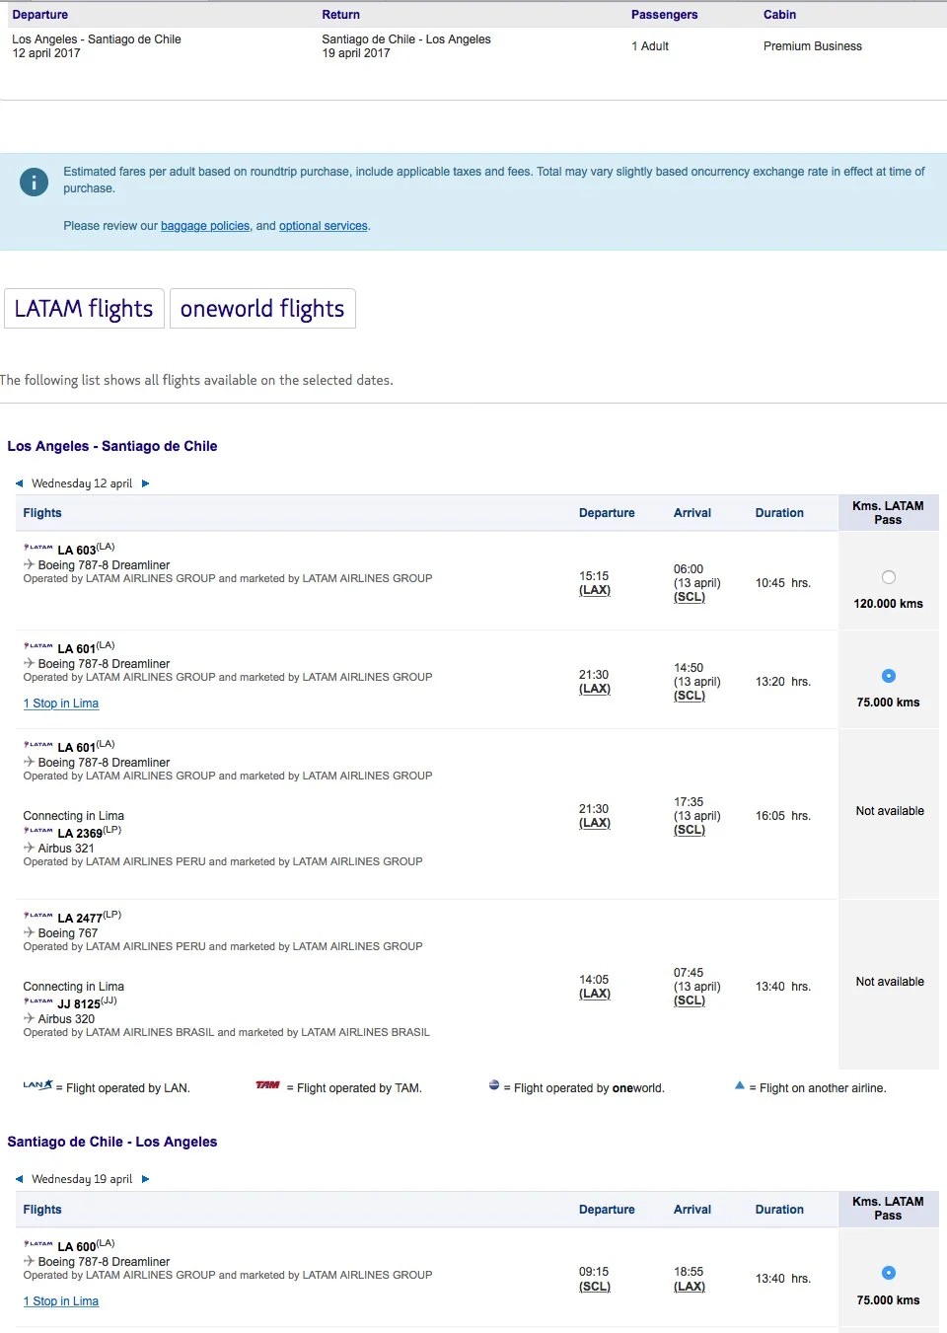Click (SCL) link under 14:50 arrival
Image resolution: width=947 pixels, height=1333 pixels.
click(690, 696)
